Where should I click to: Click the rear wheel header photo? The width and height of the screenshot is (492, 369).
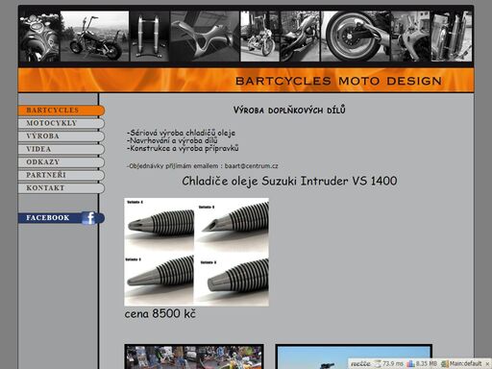356,37
